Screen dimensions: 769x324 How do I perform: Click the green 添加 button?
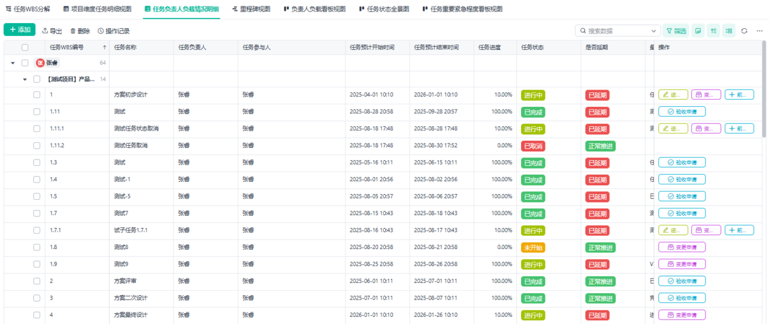(20, 30)
